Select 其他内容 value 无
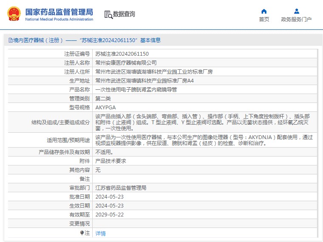Image resolution: width=323 pixels, height=242 pixels. click(x=98, y=170)
